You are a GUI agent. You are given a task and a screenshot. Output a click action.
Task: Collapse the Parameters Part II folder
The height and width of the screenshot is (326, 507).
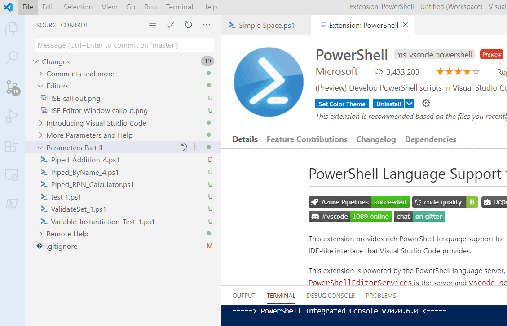pos(40,148)
